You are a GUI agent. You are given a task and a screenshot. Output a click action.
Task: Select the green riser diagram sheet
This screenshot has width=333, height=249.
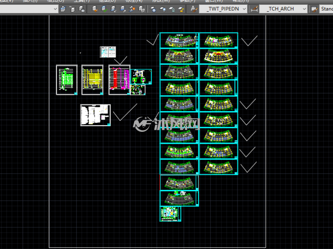point(67,80)
